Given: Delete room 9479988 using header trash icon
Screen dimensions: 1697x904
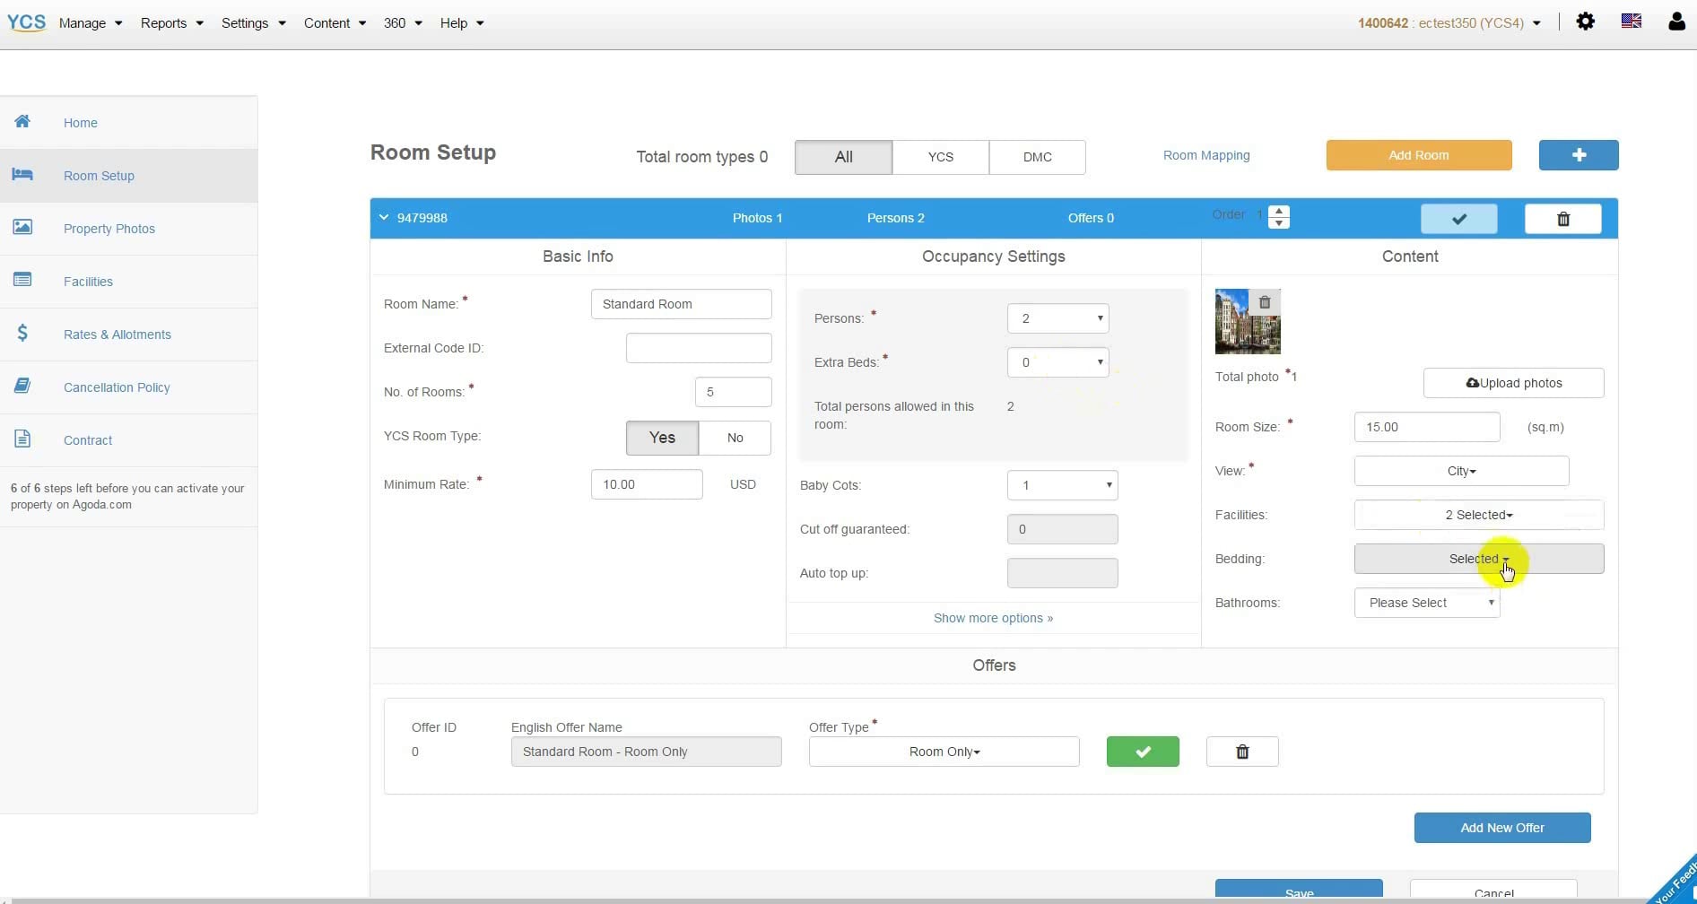Looking at the screenshot, I should tap(1563, 219).
